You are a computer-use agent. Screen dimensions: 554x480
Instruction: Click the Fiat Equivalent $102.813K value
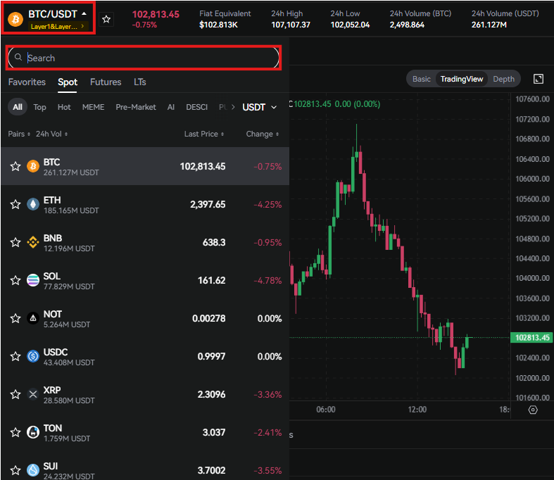point(218,25)
